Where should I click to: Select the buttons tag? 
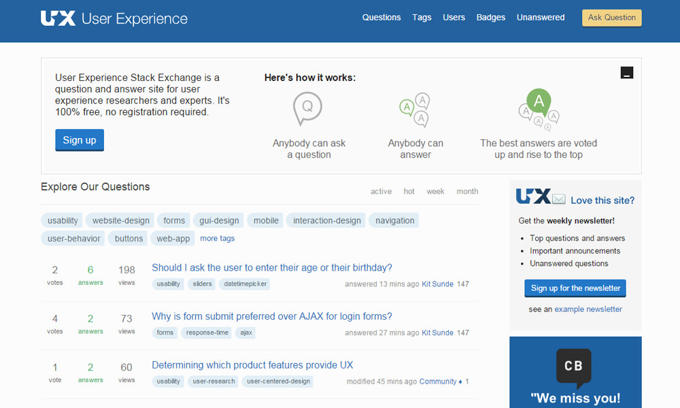pyautogui.click(x=129, y=238)
